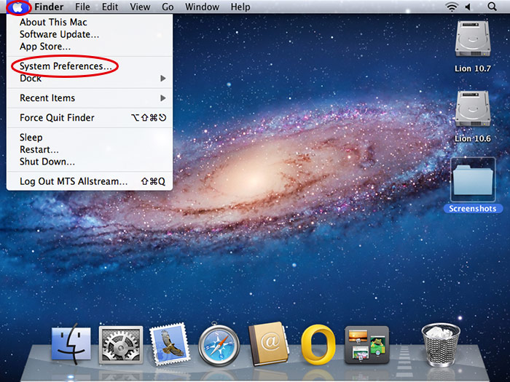Choose Shut Down… menu item
This screenshot has height=382, width=510.
(x=90, y=162)
